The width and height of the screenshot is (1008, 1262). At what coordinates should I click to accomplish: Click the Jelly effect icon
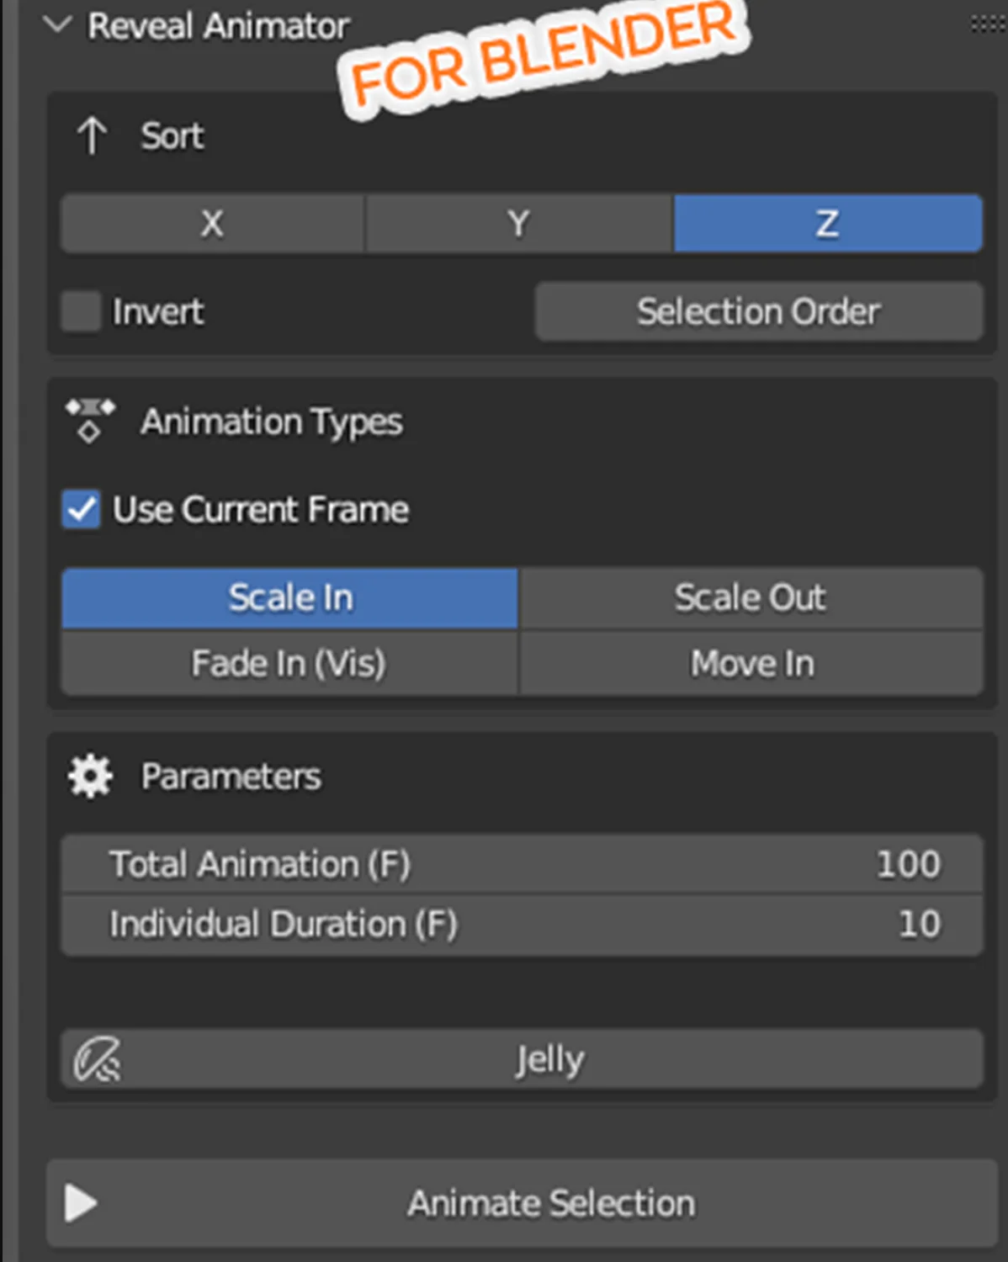point(97,1059)
